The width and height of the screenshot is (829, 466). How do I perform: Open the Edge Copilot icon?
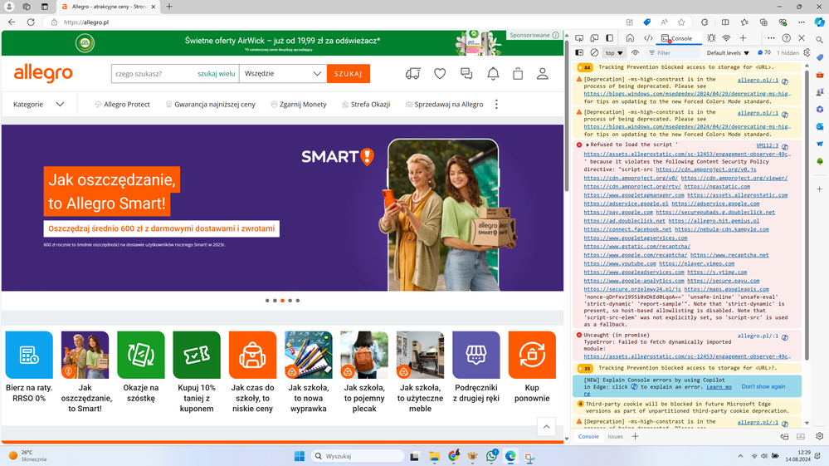pyautogui.click(x=819, y=22)
